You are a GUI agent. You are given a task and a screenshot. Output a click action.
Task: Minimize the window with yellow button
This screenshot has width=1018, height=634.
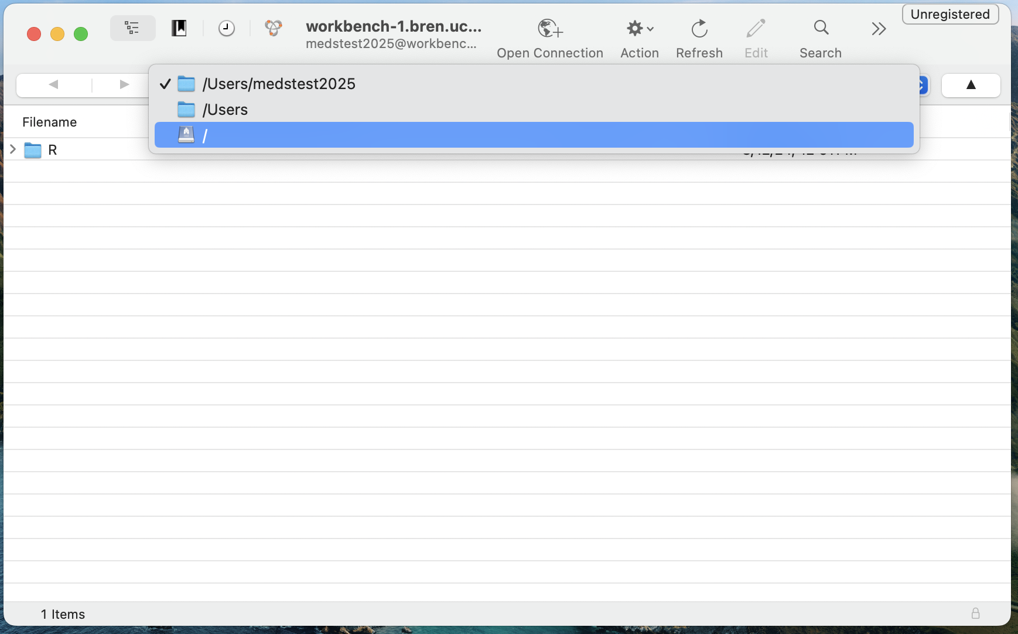57,34
